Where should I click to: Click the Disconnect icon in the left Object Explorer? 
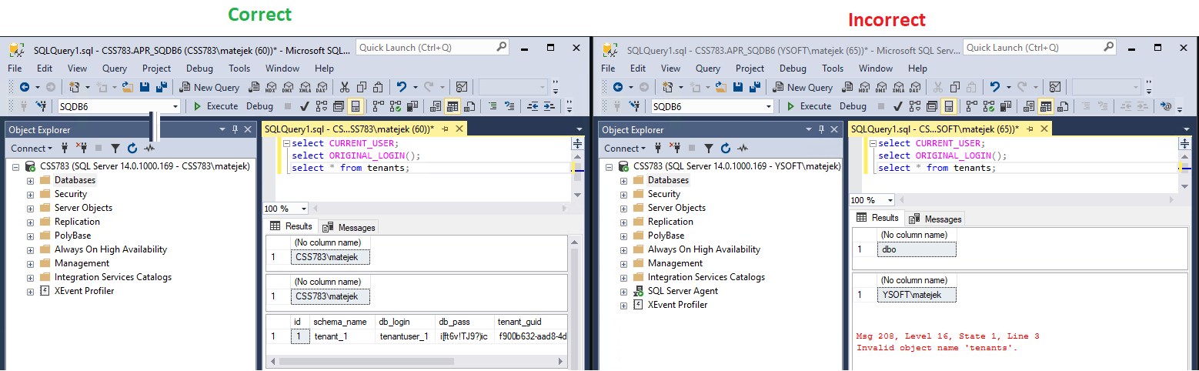point(82,148)
